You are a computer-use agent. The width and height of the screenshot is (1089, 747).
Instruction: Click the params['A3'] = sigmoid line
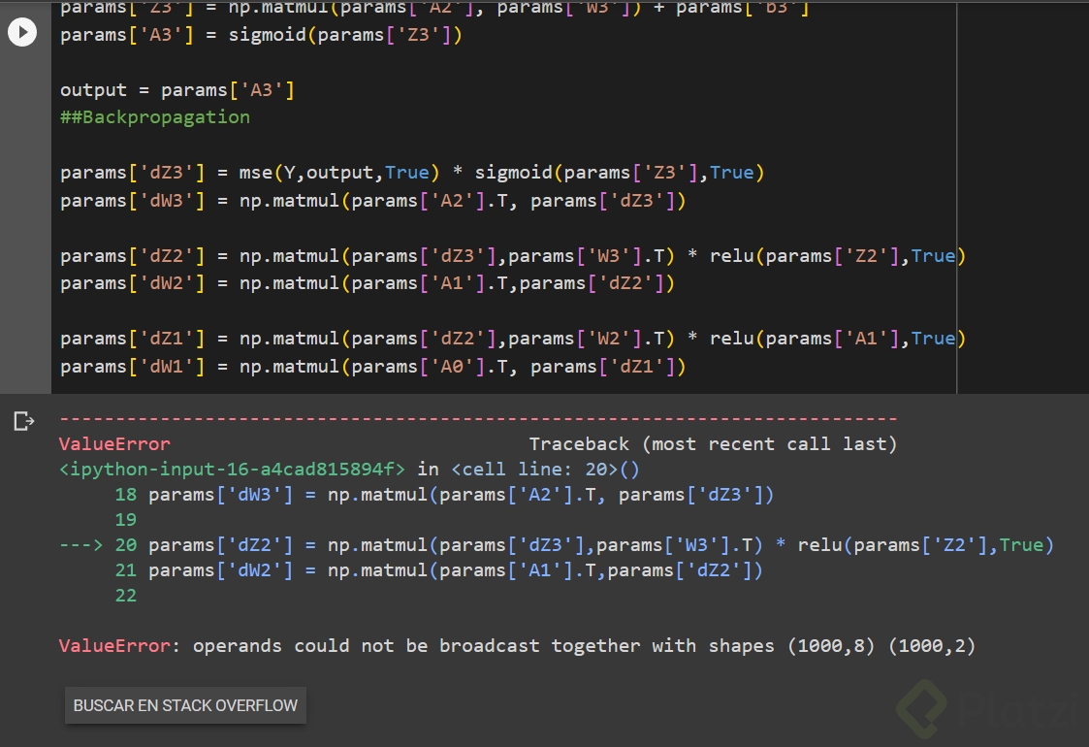tap(261, 35)
